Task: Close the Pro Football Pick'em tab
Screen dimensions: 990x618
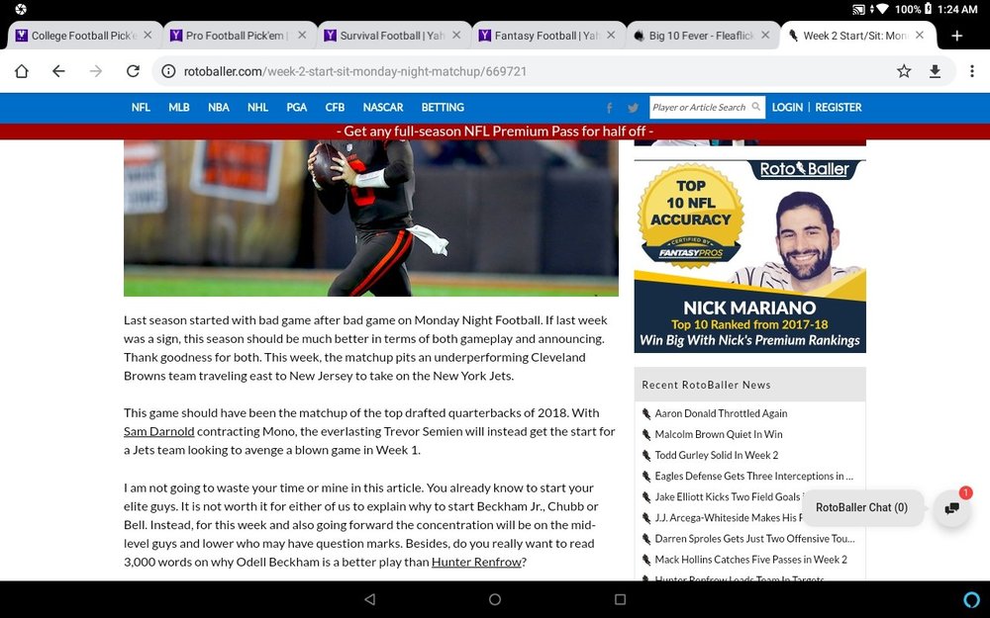Action: (x=302, y=36)
